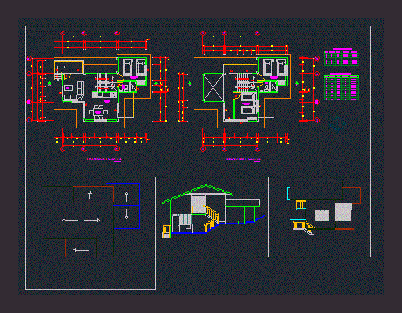Select the lower schedule table at right

342,86
